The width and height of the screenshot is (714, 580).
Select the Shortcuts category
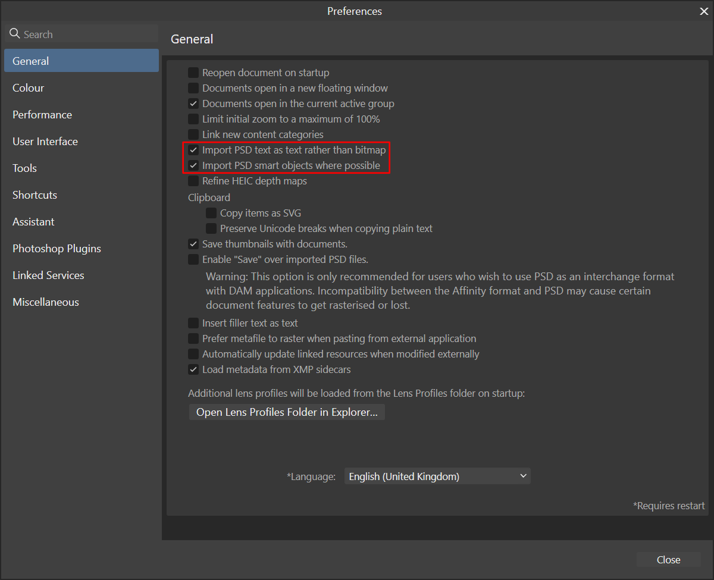click(35, 195)
